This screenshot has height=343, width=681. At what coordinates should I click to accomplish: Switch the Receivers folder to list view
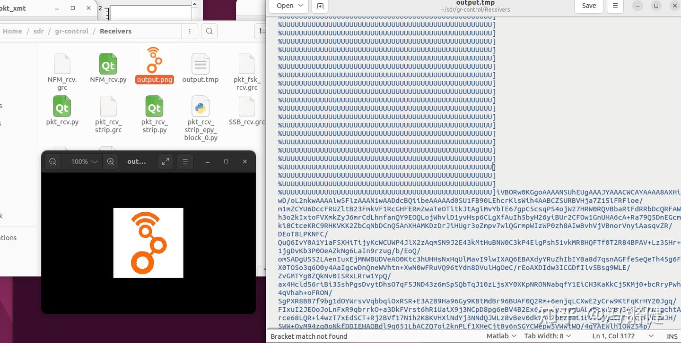(263, 31)
